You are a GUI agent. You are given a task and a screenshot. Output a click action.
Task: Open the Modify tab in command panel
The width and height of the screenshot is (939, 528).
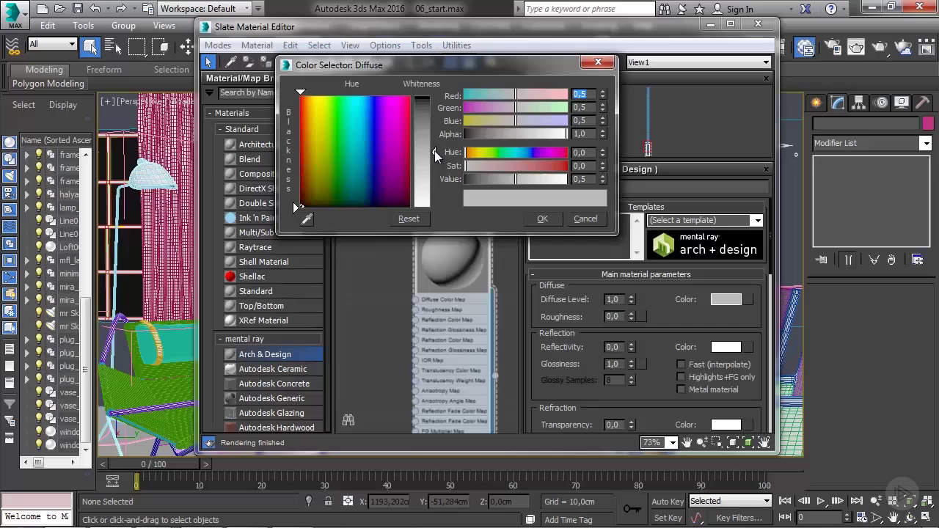tap(837, 103)
